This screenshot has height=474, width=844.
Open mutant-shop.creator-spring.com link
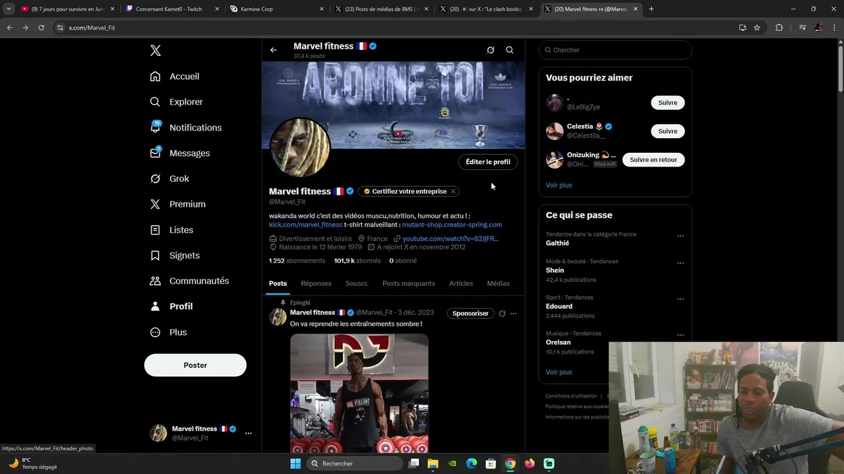[452, 224]
